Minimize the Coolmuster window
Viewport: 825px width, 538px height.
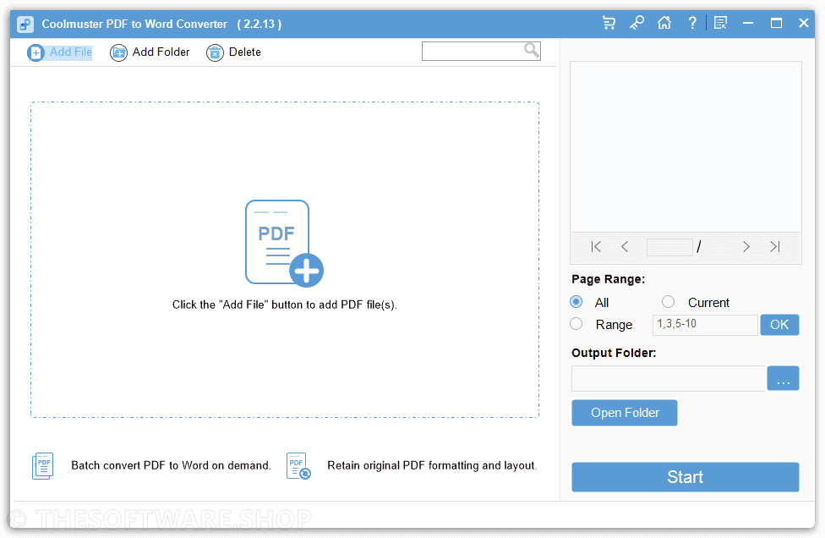click(x=747, y=23)
